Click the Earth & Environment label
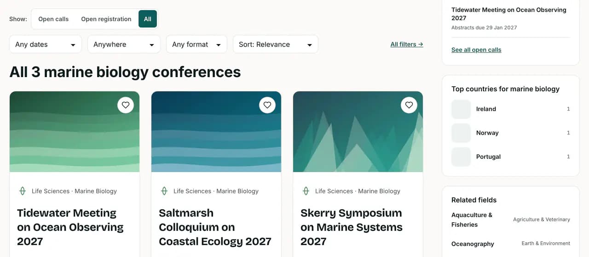This screenshot has height=257, width=589. [x=546, y=243]
